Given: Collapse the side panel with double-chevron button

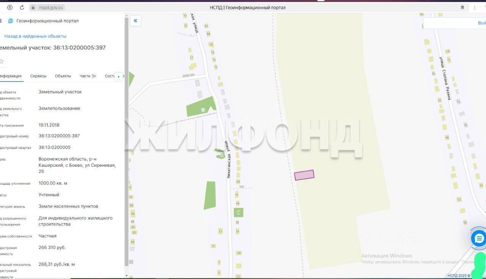Looking at the screenshot, I should [x=135, y=21].
